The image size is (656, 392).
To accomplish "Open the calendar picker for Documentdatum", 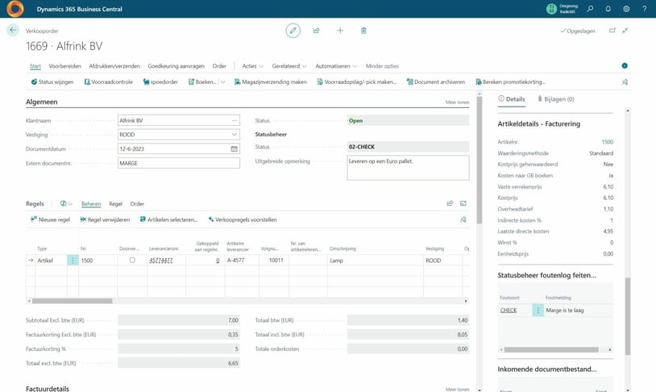I will [235, 149].
